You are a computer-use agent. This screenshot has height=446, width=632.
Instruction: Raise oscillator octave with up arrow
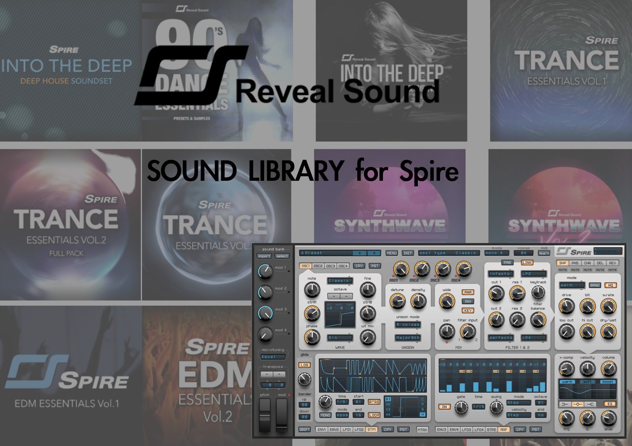point(346,296)
